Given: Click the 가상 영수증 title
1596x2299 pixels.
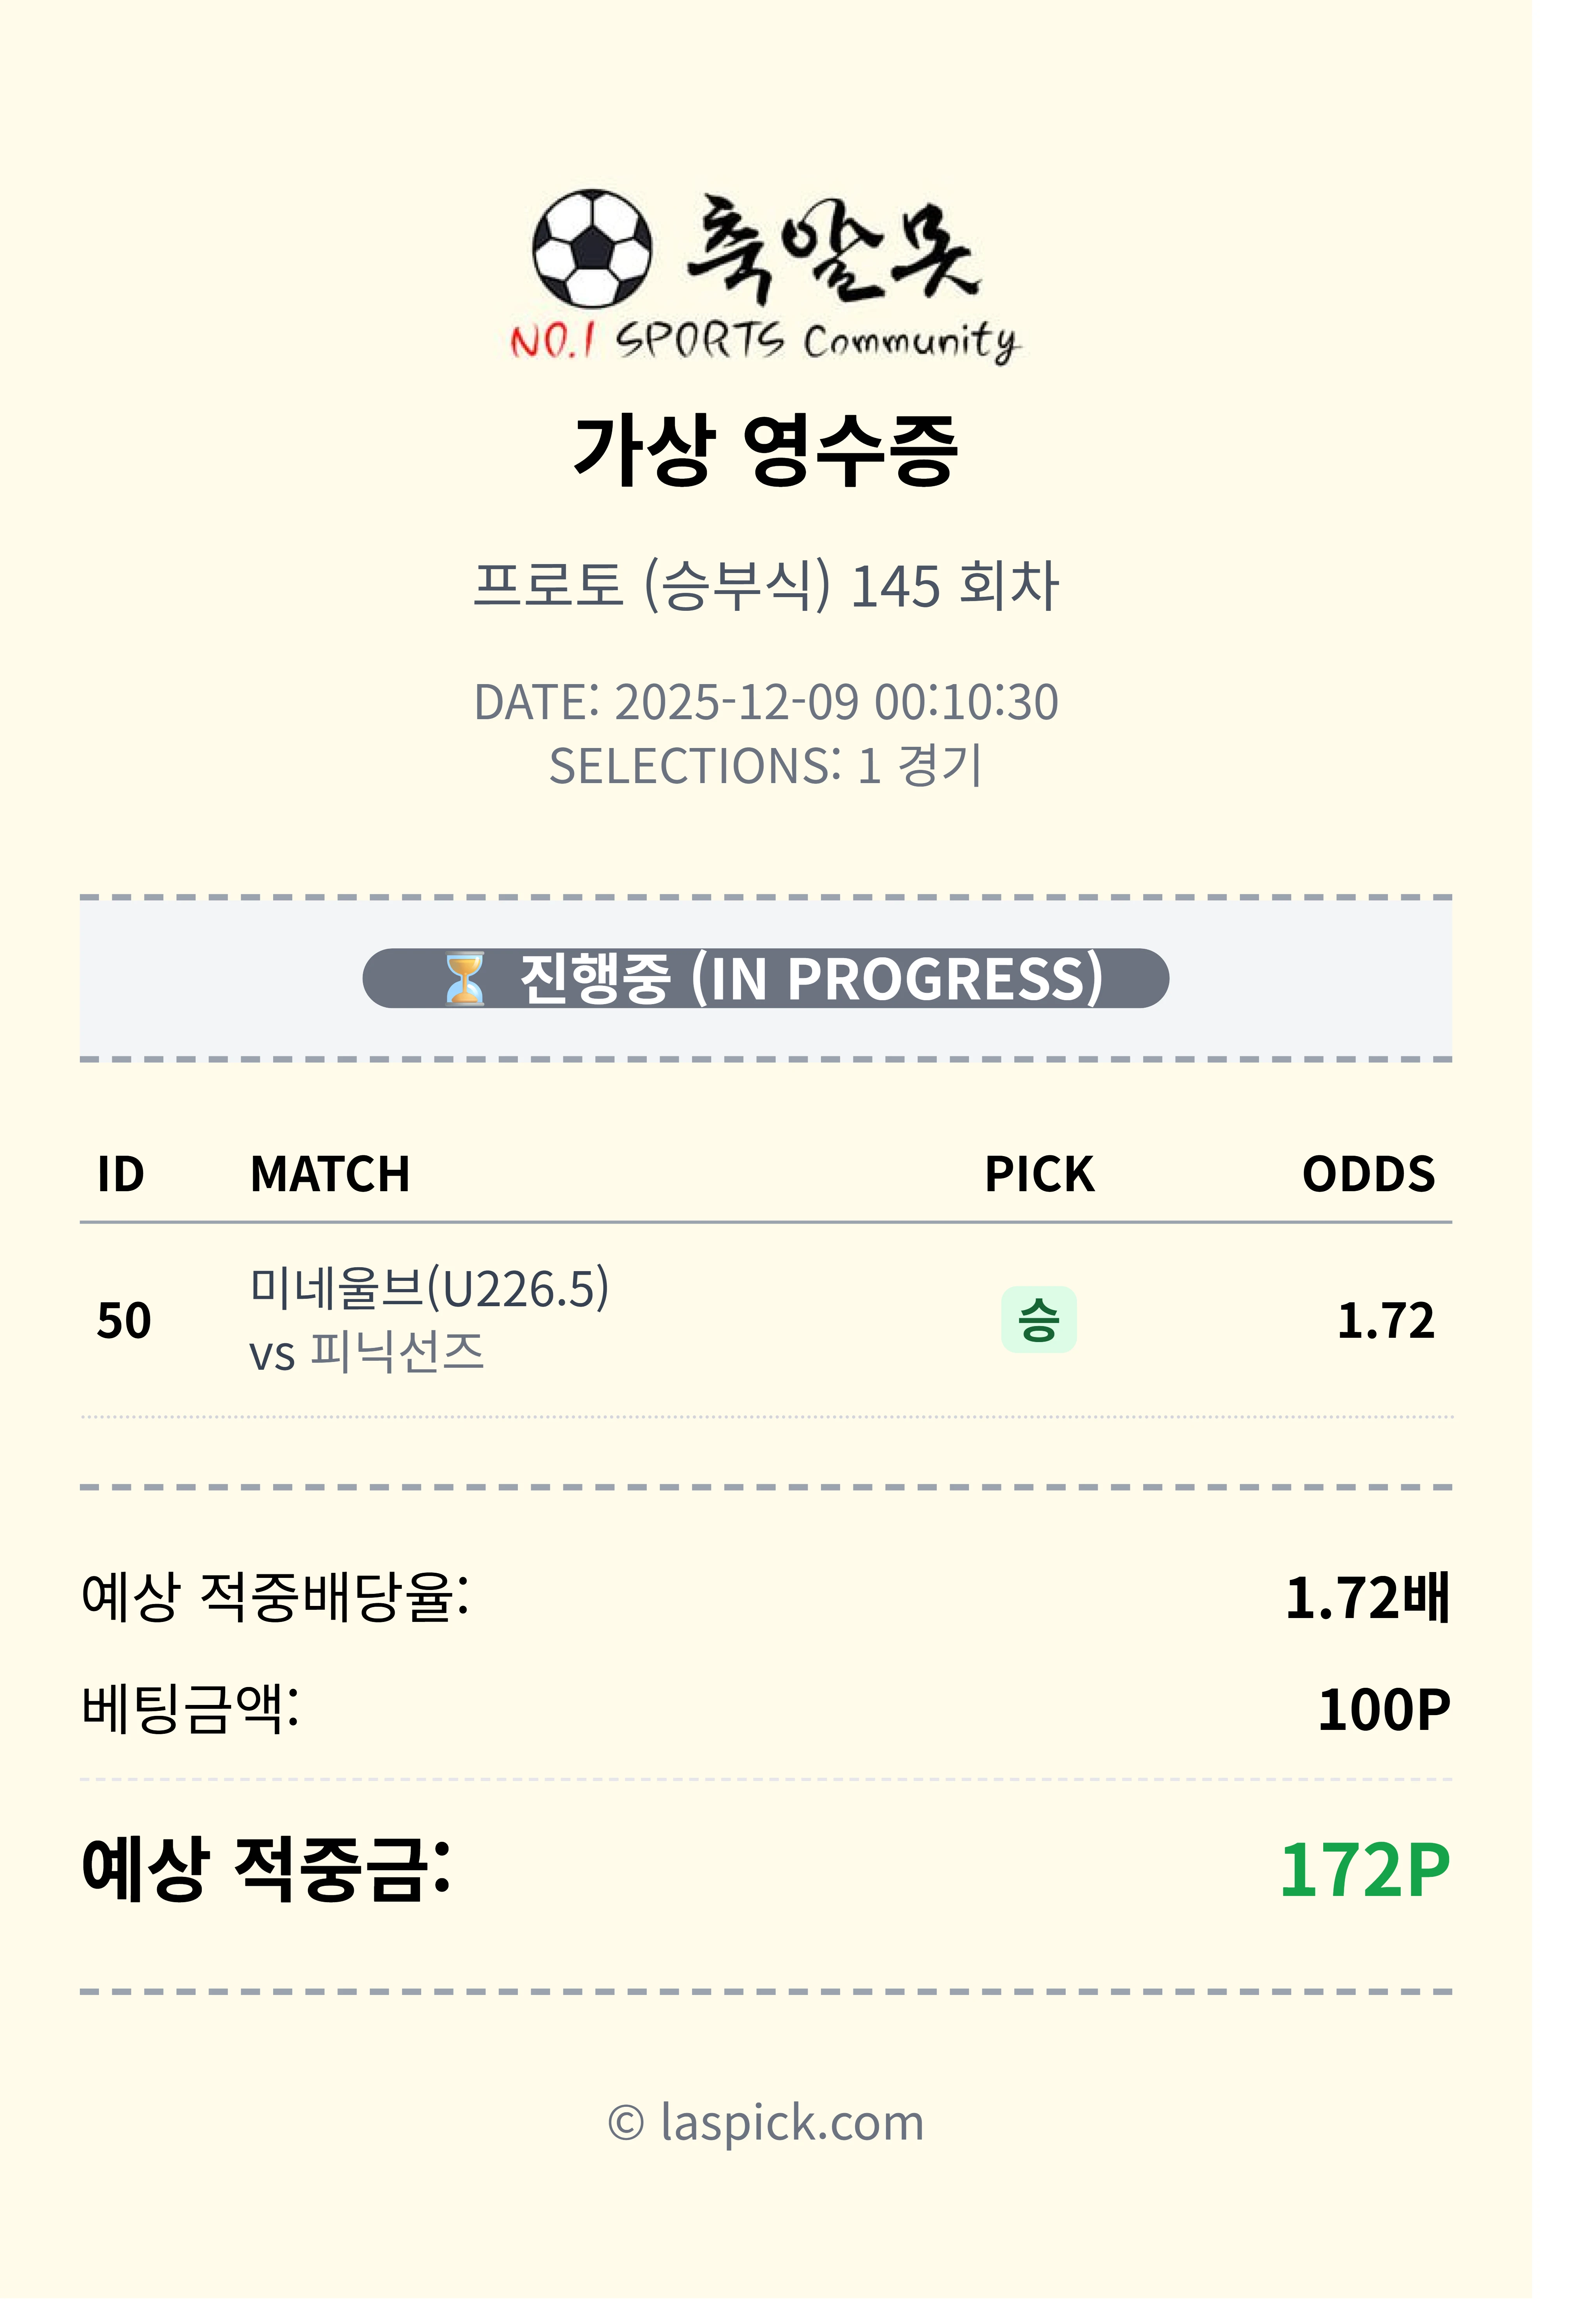Looking at the screenshot, I should (766, 450).
